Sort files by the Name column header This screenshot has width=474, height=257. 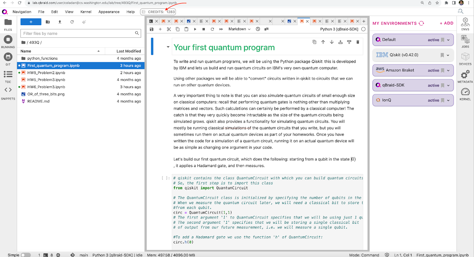pyautogui.click(x=61, y=51)
